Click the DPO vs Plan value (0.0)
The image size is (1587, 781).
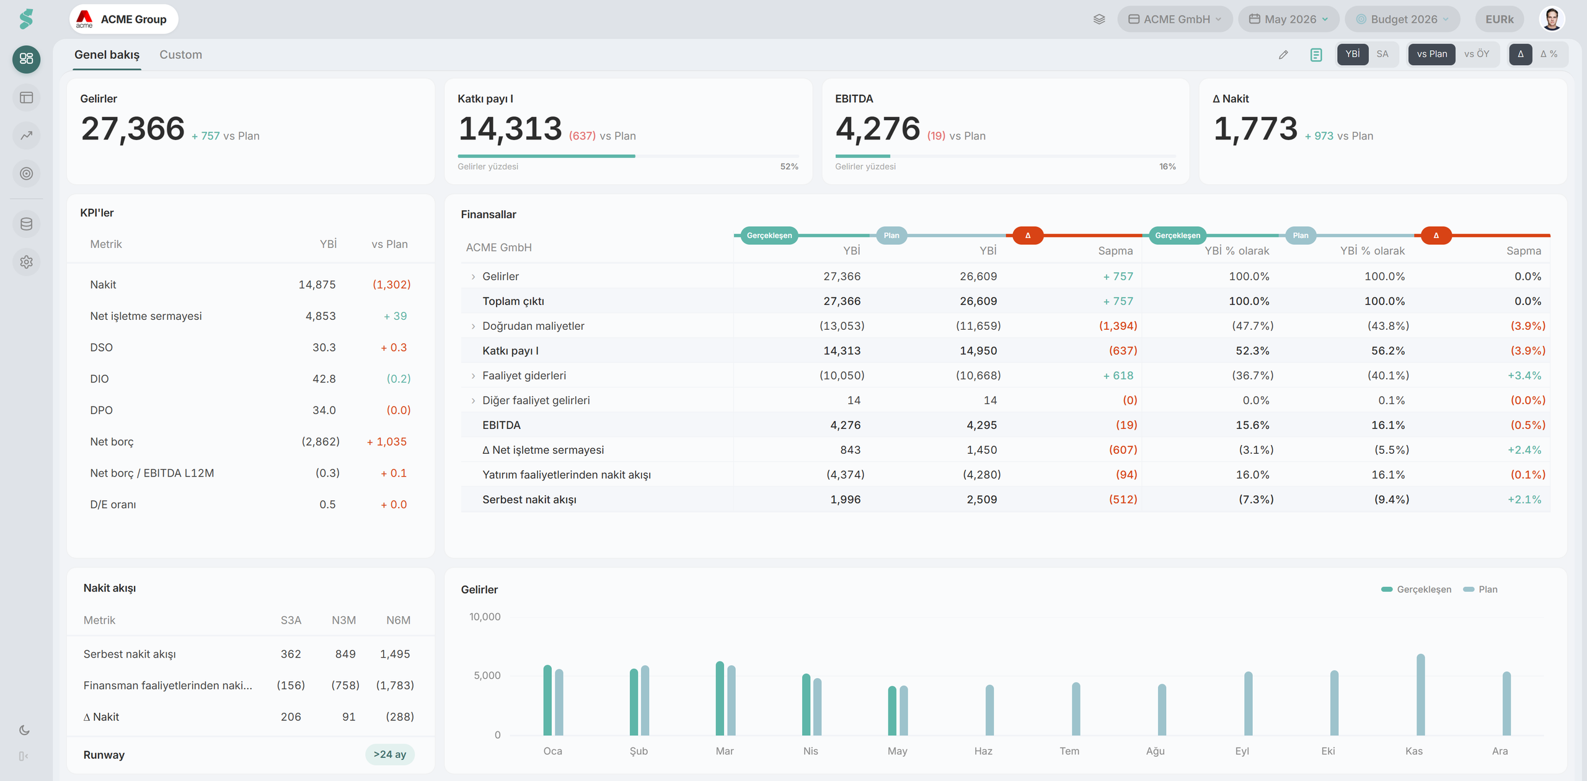(x=399, y=410)
